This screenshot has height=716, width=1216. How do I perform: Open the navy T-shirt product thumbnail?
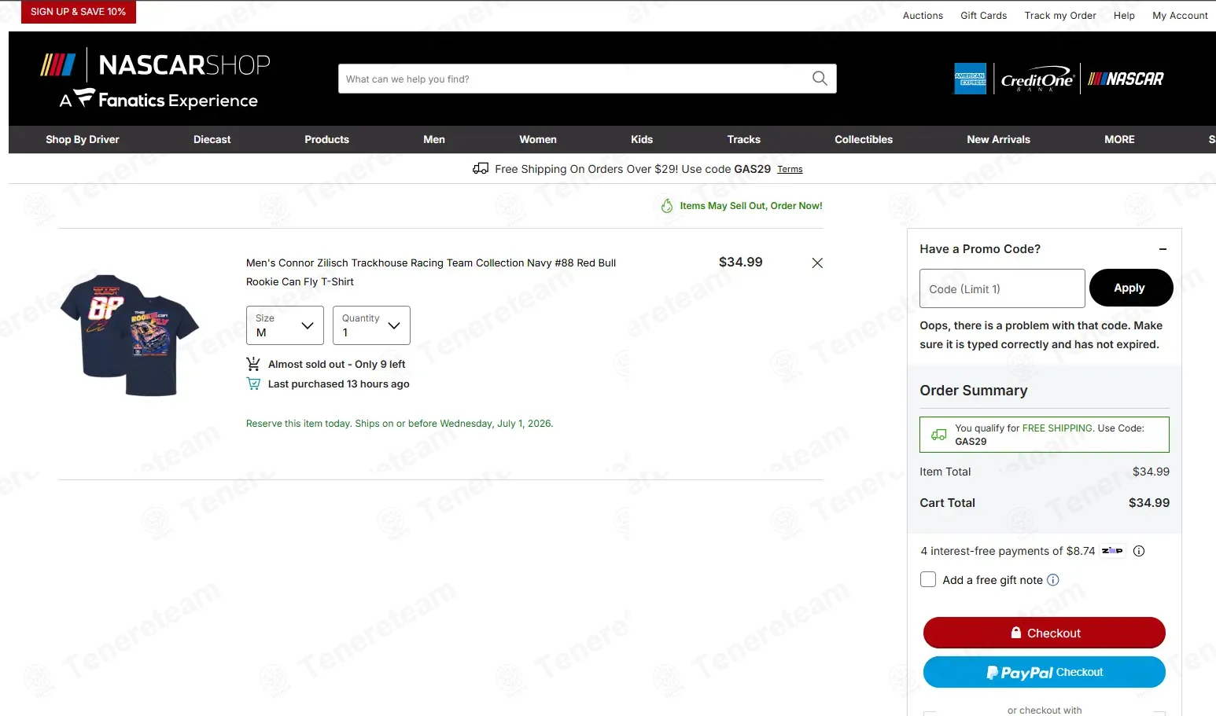pyautogui.click(x=130, y=336)
